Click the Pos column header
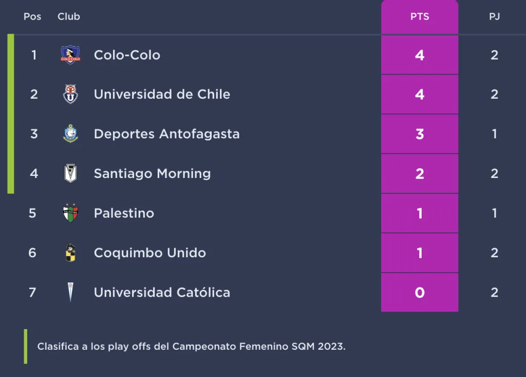Screen dimensions: 526x377 32,16
